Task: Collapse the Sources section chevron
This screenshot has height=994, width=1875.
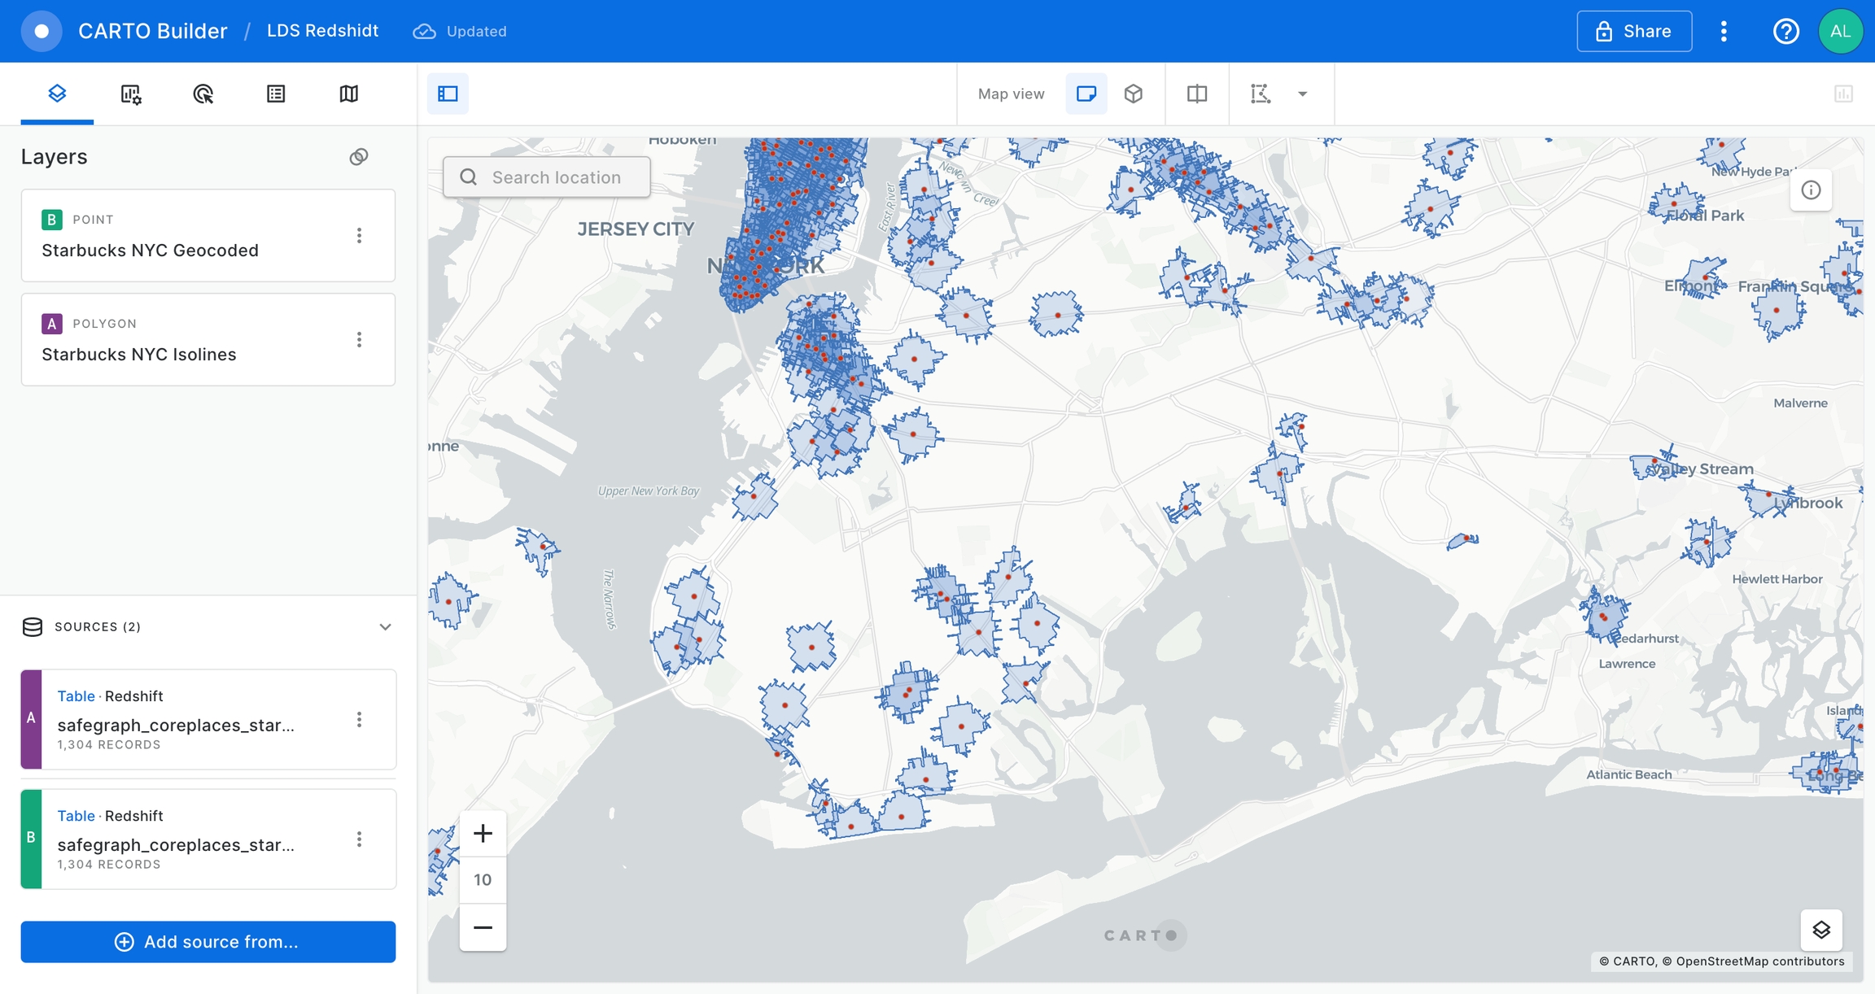Action: (385, 627)
